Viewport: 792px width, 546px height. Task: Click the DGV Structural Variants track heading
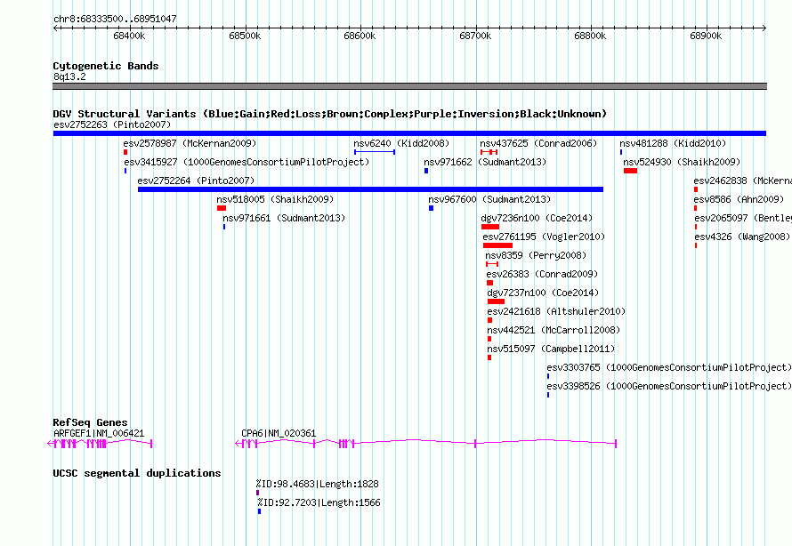tap(330, 114)
